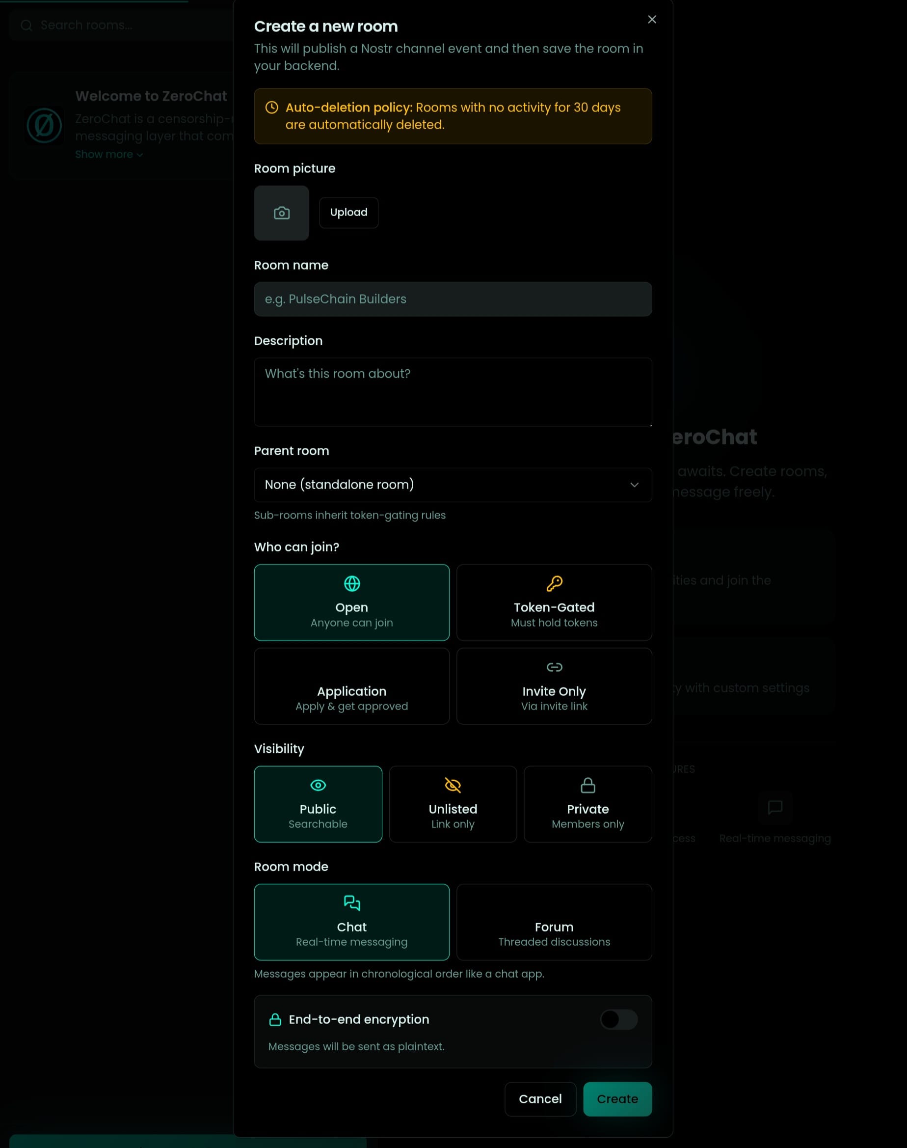Click the "Welcome to ZeroChat" heading
Screen dimensions: 907x1148
[x=151, y=96]
